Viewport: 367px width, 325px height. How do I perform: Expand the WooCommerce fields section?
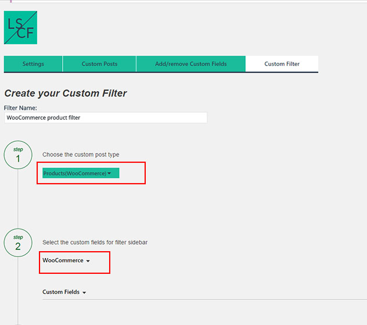pos(66,260)
